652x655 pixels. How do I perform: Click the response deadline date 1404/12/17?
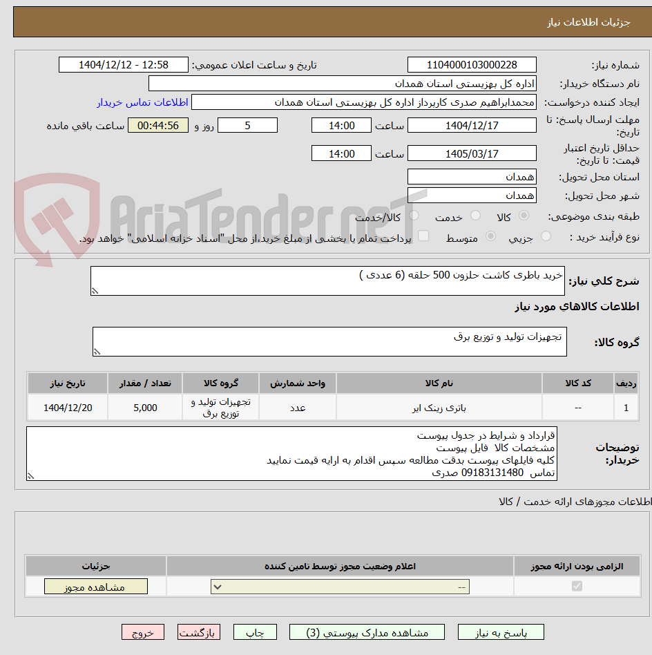click(x=472, y=125)
